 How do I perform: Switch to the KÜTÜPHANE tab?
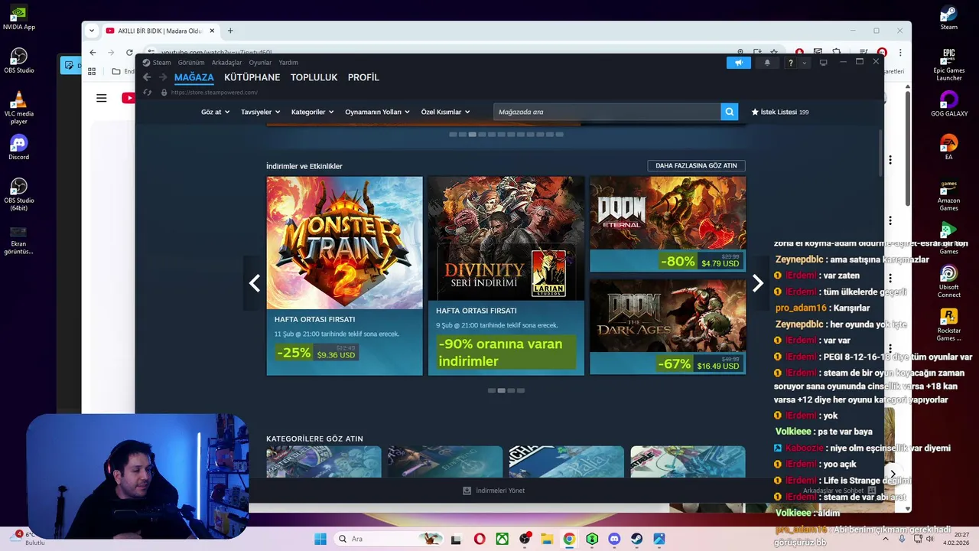(x=252, y=77)
